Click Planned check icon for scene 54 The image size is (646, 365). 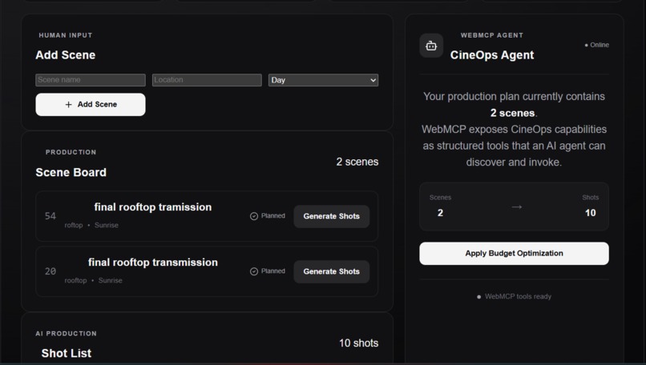point(254,216)
